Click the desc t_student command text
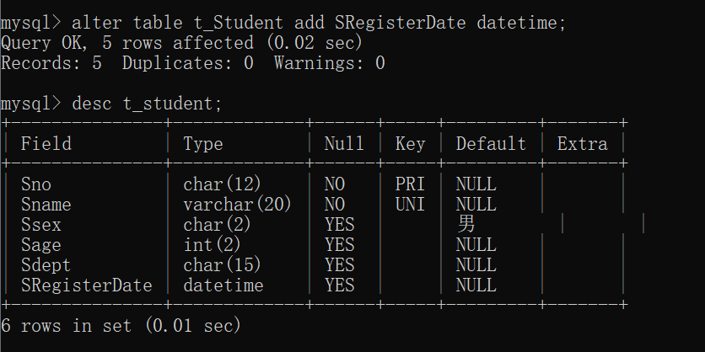The height and width of the screenshot is (352, 705). click(147, 104)
